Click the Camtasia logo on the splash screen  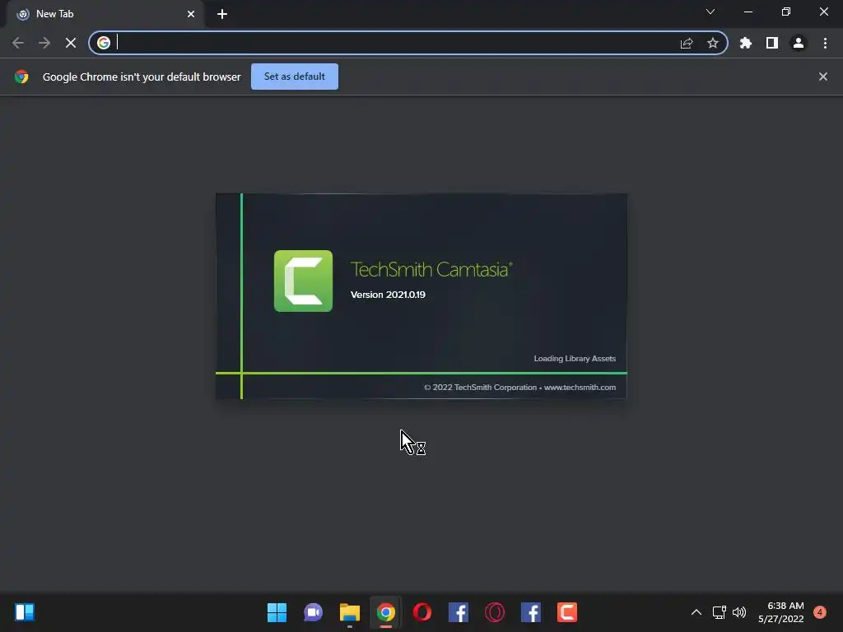(x=303, y=281)
